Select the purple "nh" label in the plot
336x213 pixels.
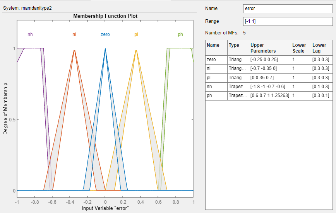[x=30, y=34]
